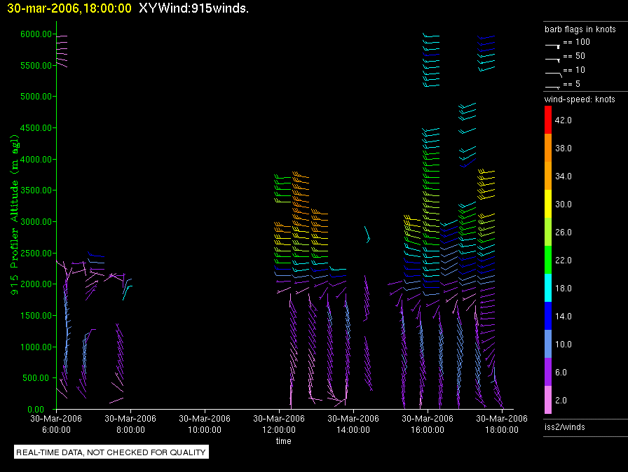Click the 6000.00 altitude tick label
This screenshot has width=628, height=472.
tap(34, 34)
